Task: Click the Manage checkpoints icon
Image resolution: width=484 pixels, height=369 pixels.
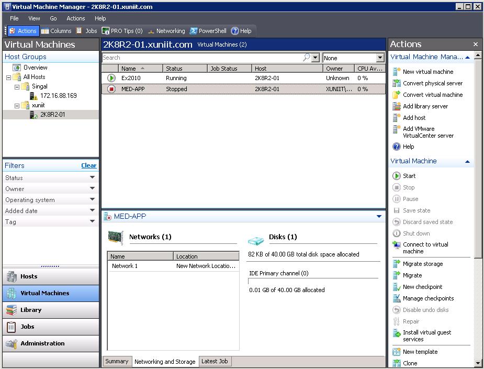Action: coord(396,298)
